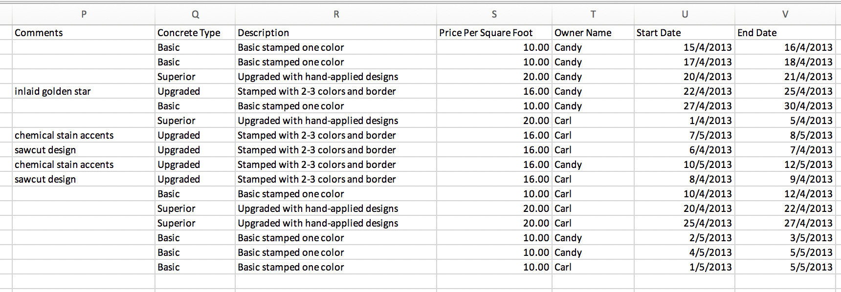Screen dimensions: 841x292
Task: Select column V header
Action: (785, 14)
